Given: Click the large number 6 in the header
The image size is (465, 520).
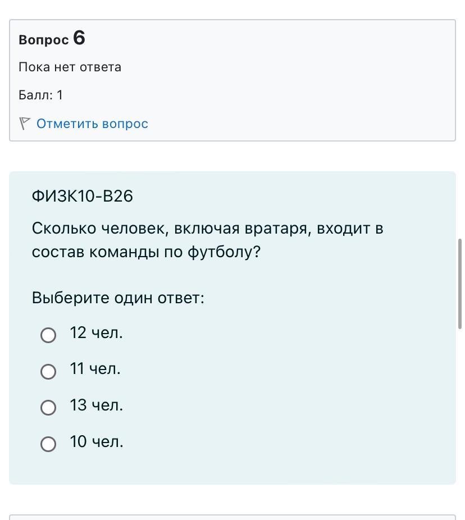Looking at the screenshot, I should click(79, 38).
